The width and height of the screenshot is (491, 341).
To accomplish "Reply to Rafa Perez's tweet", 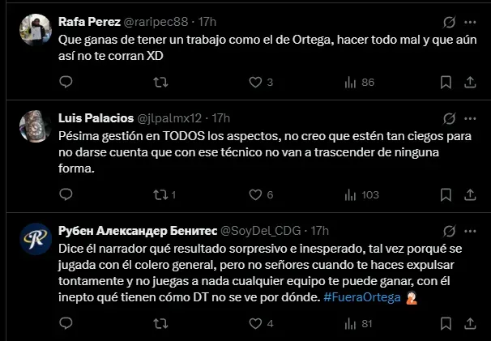I will pos(66,82).
